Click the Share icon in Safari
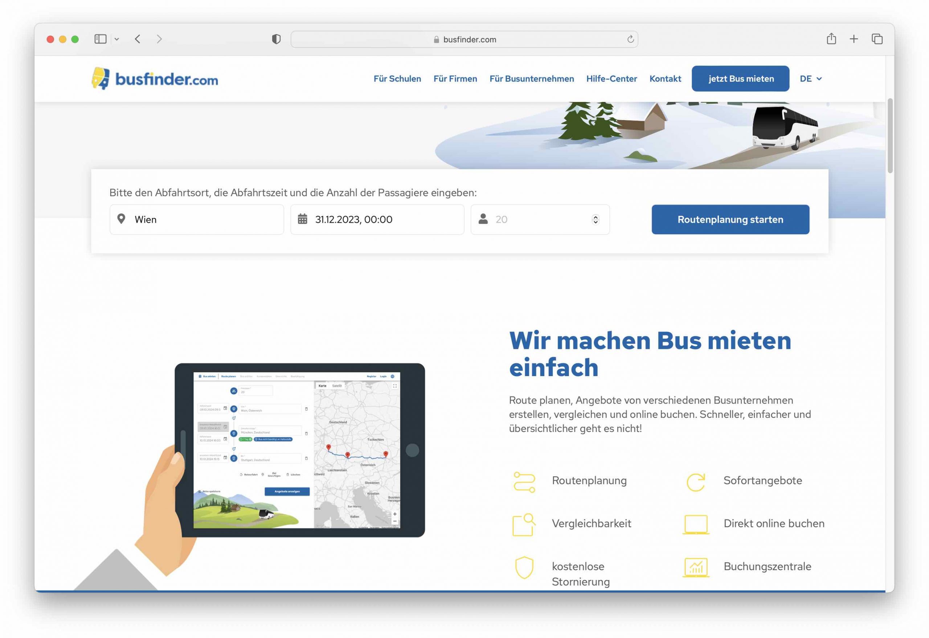This screenshot has height=638, width=929. tap(831, 39)
